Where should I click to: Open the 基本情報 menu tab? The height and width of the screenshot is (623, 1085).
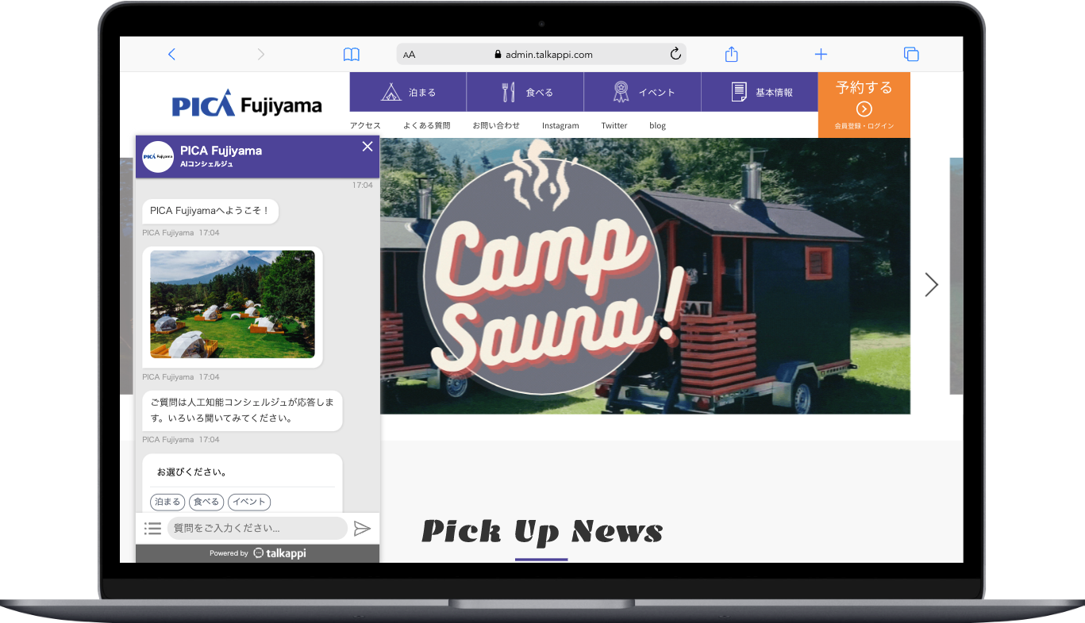click(760, 92)
